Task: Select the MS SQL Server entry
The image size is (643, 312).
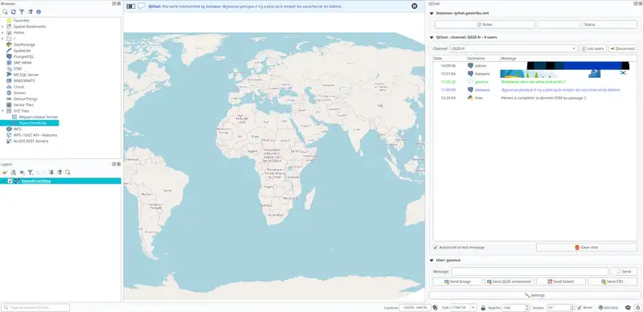Action: pos(26,75)
